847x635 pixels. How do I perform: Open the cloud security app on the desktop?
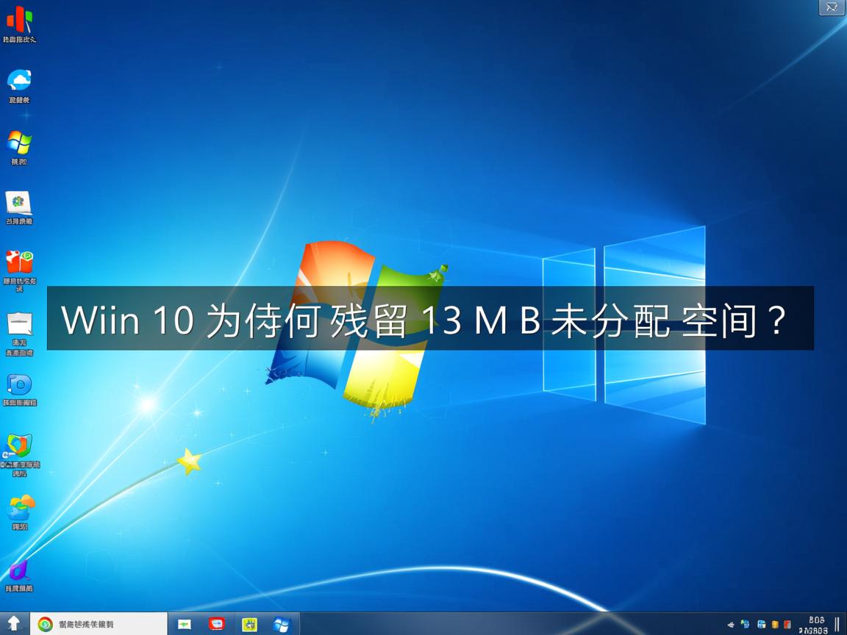20,81
